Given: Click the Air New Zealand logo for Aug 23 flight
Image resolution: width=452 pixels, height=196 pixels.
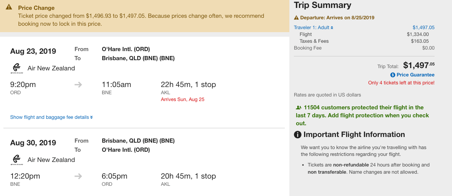Looking at the screenshot, I should coord(17,68).
